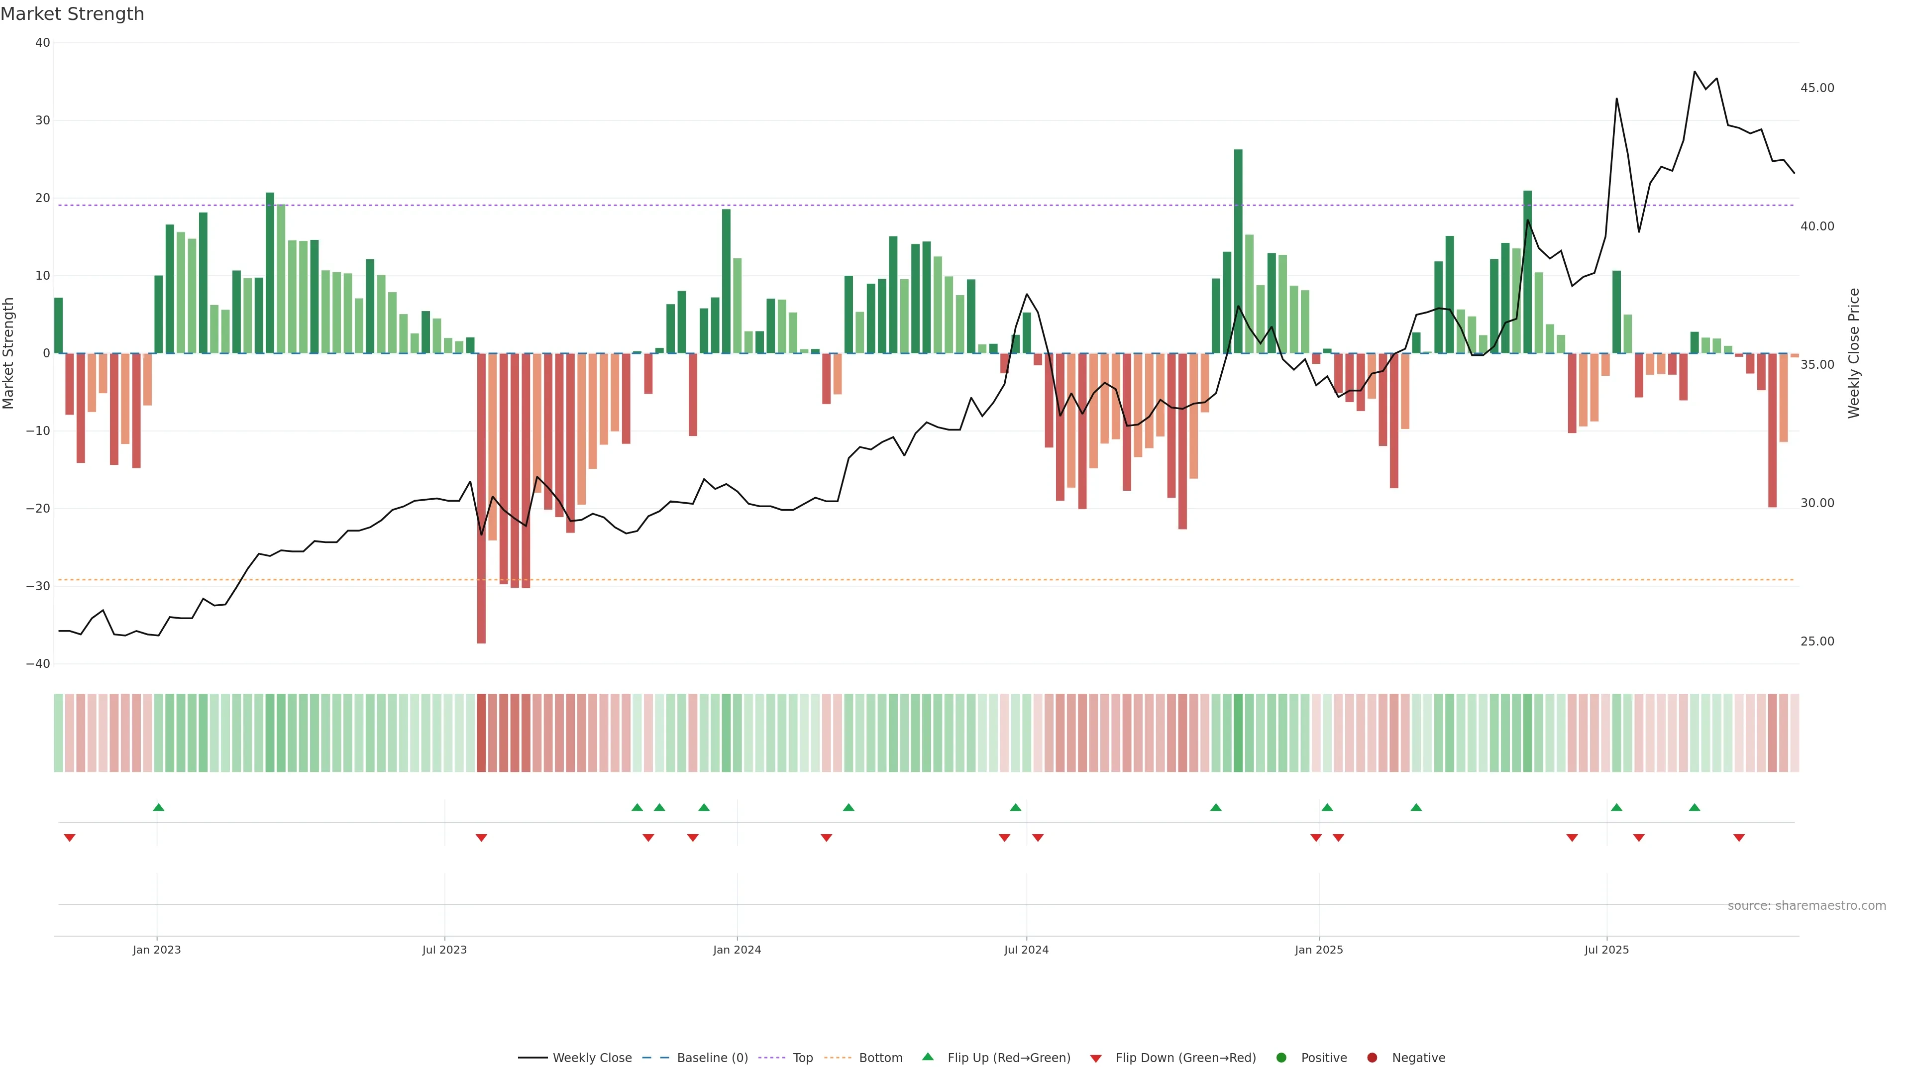Click the Market Strength chart title

[72, 14]
